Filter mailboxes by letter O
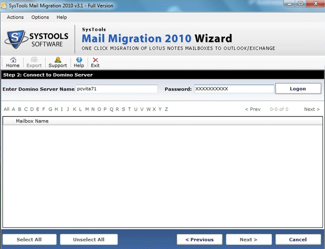The width and height of the screenshot is (325, 249). pyautogui.click(x=99, y=109)
